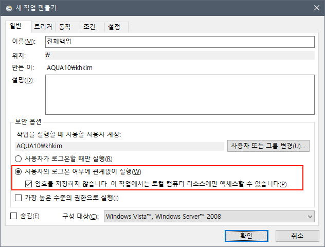Focus the 설명 description text area
This screenshot has height=247, width=325.
point(179,94)
